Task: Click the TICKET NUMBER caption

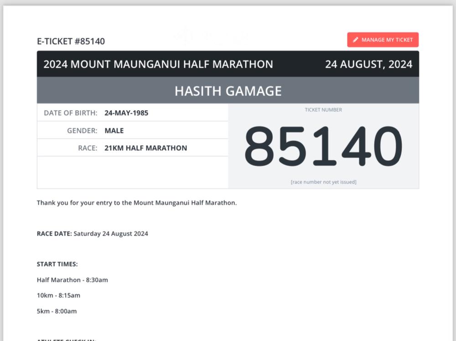Action: tap(323, 110)
